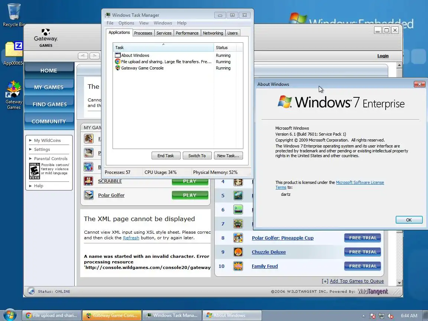Viewport: 428px width, 321px height.
Task: Click the rank 7 game icon
Action: coord(238,224)
